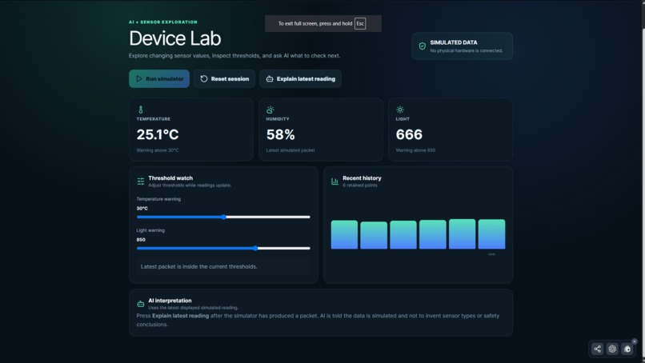Image resolution: width=645 pixels, height=363 pixels.
Task: Click the thermometer icon on Temperature card
Action: (x=141, y=110)
